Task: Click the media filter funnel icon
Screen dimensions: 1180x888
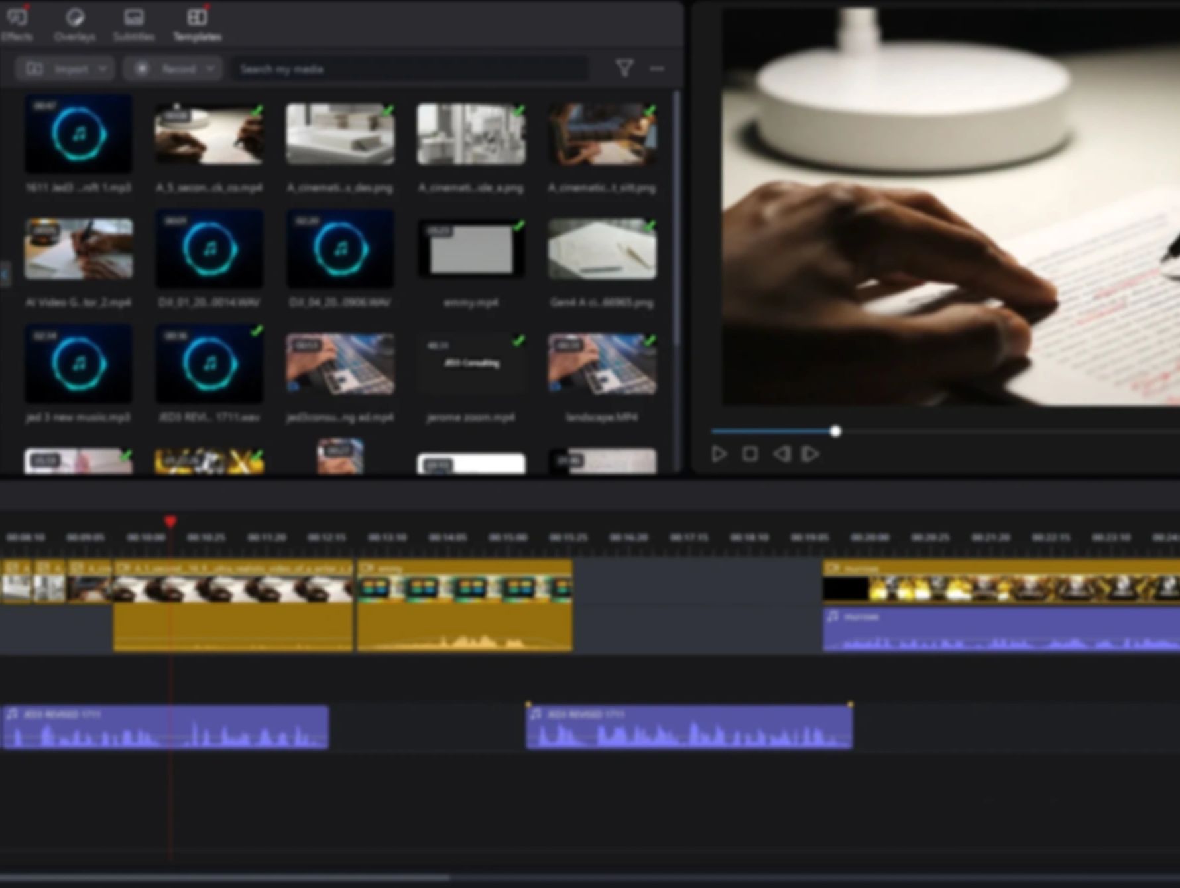Action: (x=624, y=68)
